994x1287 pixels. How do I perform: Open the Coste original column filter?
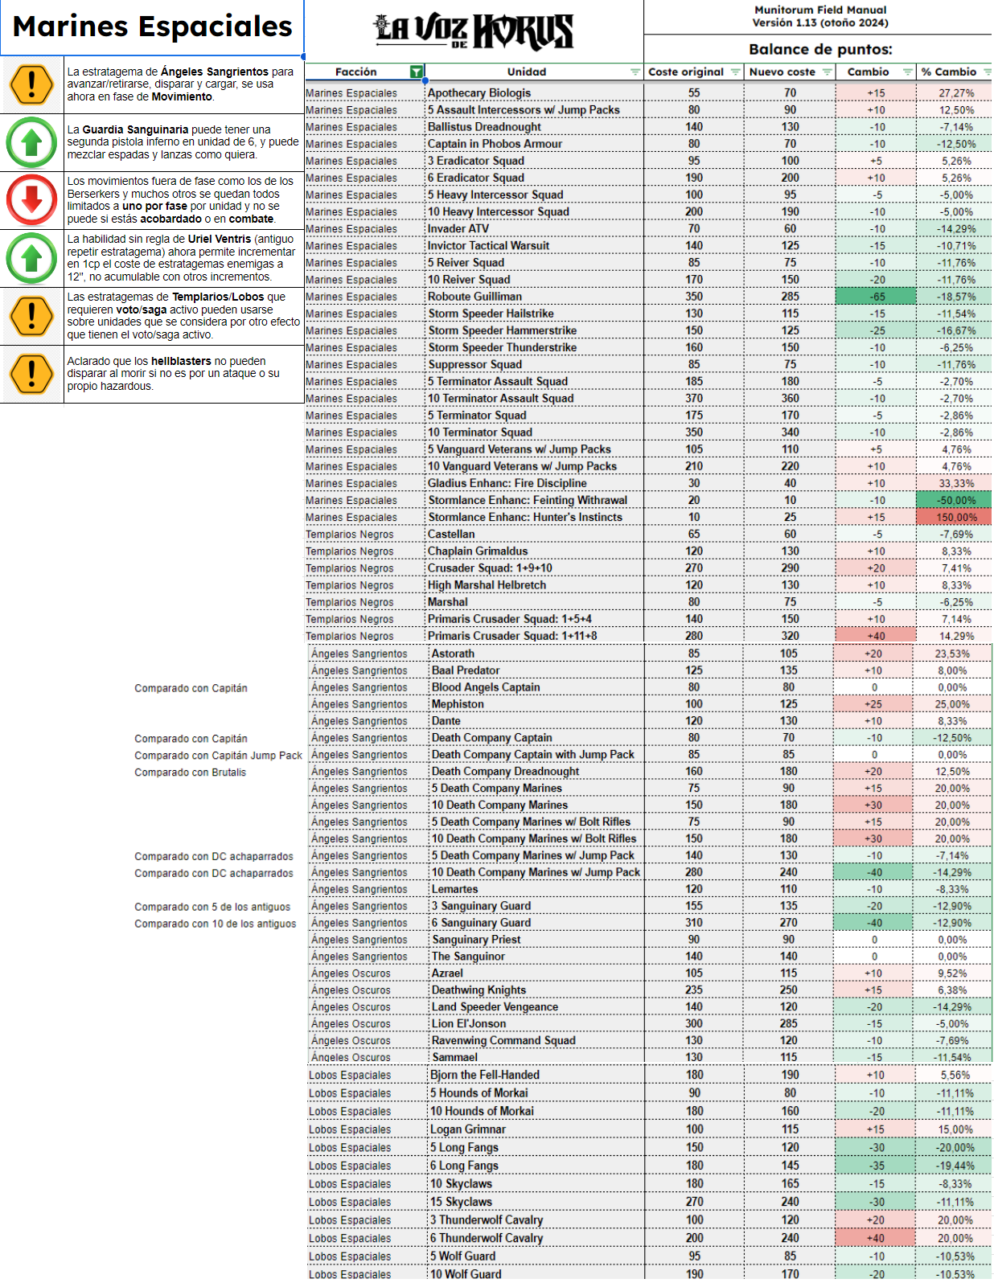735,72
